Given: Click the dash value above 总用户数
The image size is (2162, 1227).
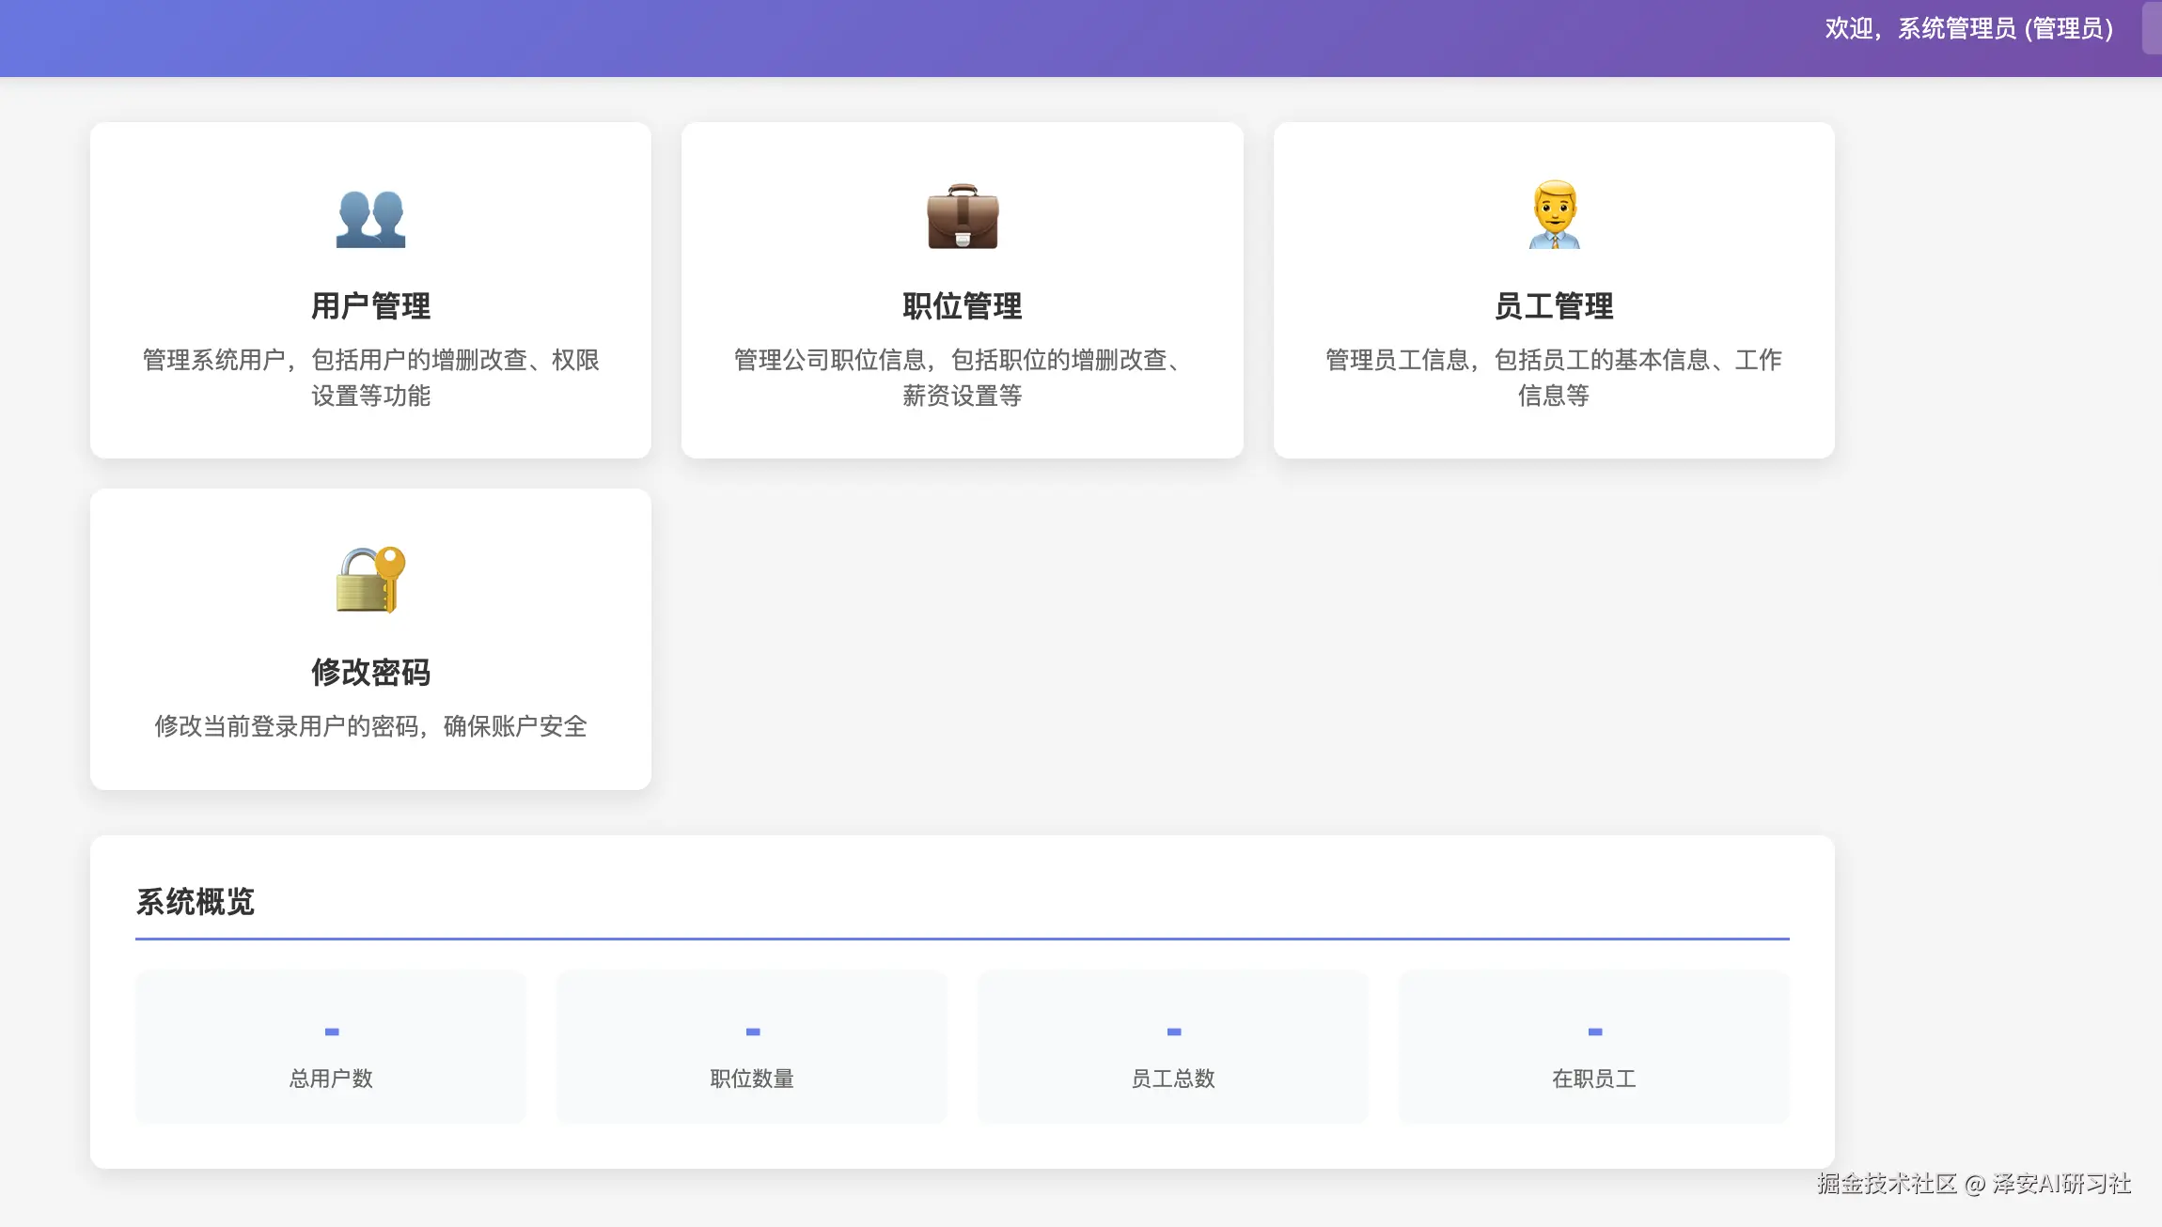Looking at the screenshot, I should click(332, 1032).
